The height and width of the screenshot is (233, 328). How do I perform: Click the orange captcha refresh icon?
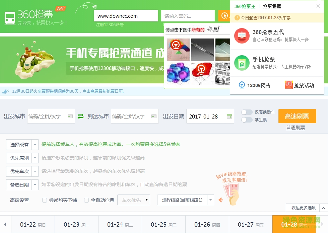(x=224, y=15)
